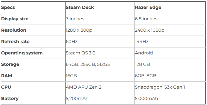Click the Display size row label

coord(33,19)
